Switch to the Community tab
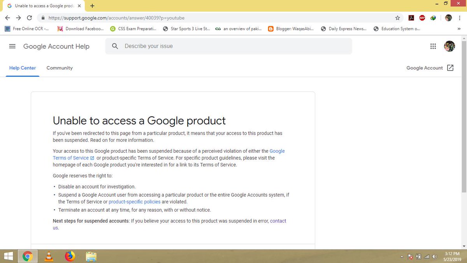The height and width of the screenshot is (263, 467). tap(60, 68)
